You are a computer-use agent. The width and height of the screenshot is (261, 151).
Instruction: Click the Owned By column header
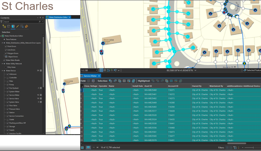tap(200, 86)
